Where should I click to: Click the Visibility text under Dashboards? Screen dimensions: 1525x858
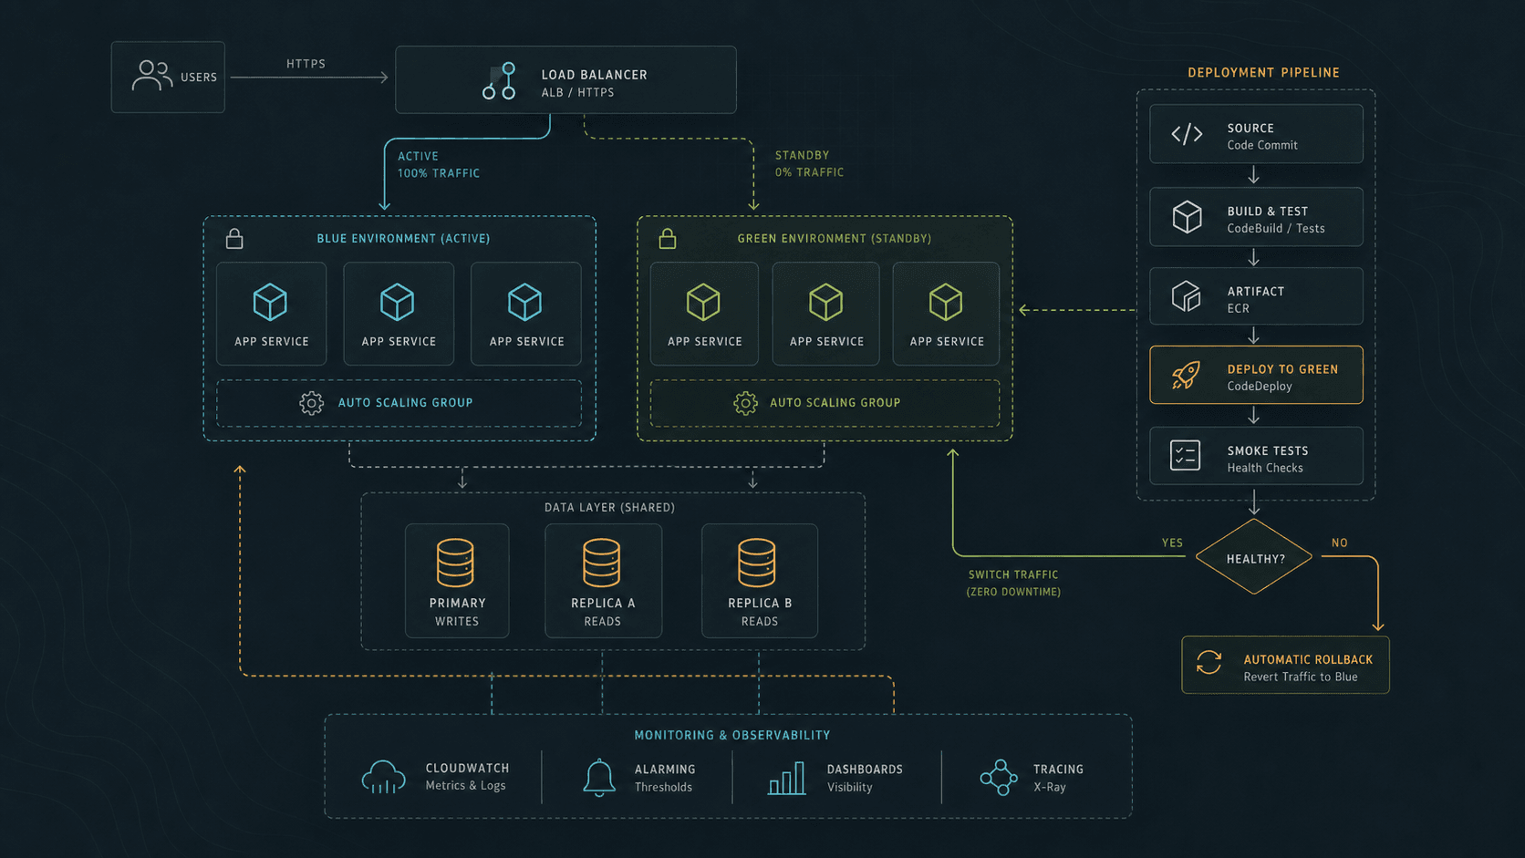pos(849,787)
